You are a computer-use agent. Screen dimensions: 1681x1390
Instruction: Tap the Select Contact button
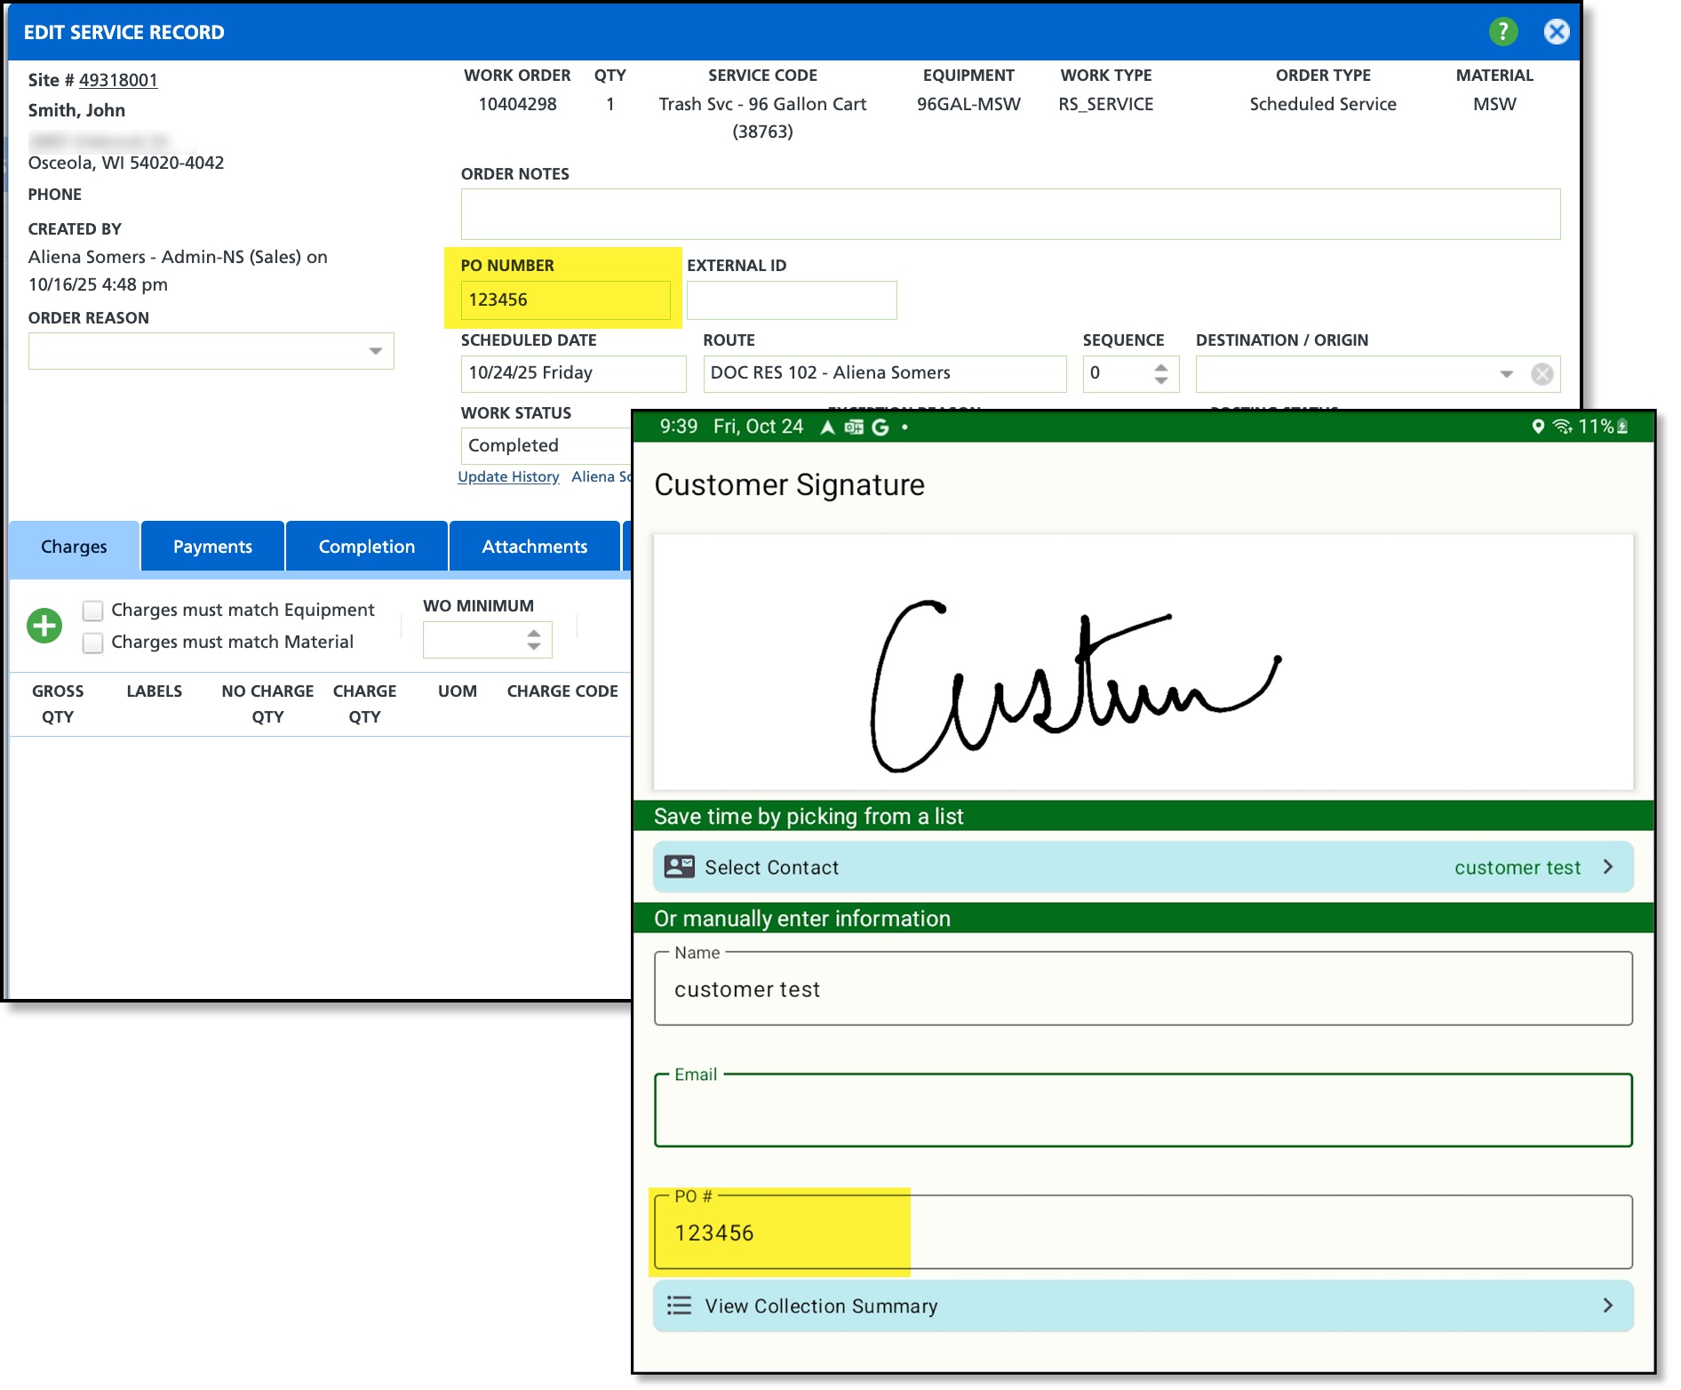tap(1143, 867)
